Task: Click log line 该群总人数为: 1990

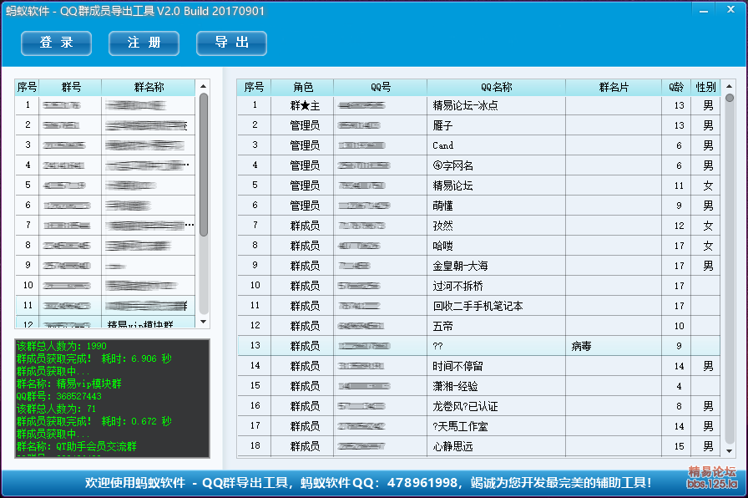Action: [x=62, y=346]
